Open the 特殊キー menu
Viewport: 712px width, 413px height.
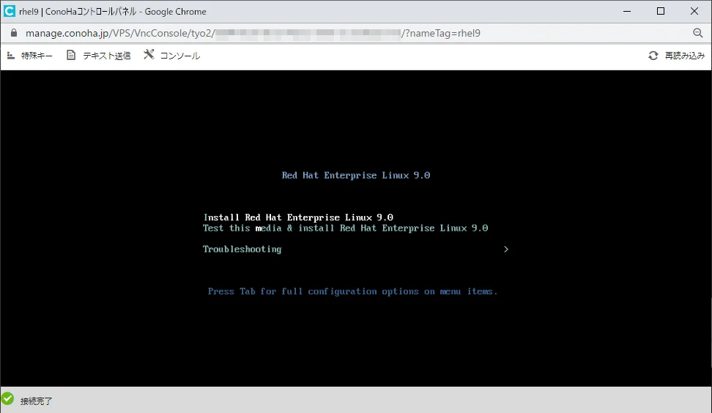pyautogui.click(x=37, y=56)
